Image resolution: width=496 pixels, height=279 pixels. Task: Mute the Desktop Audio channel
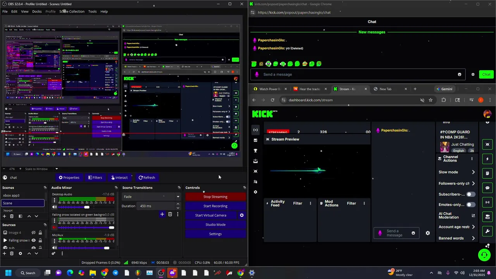point(54,207)
